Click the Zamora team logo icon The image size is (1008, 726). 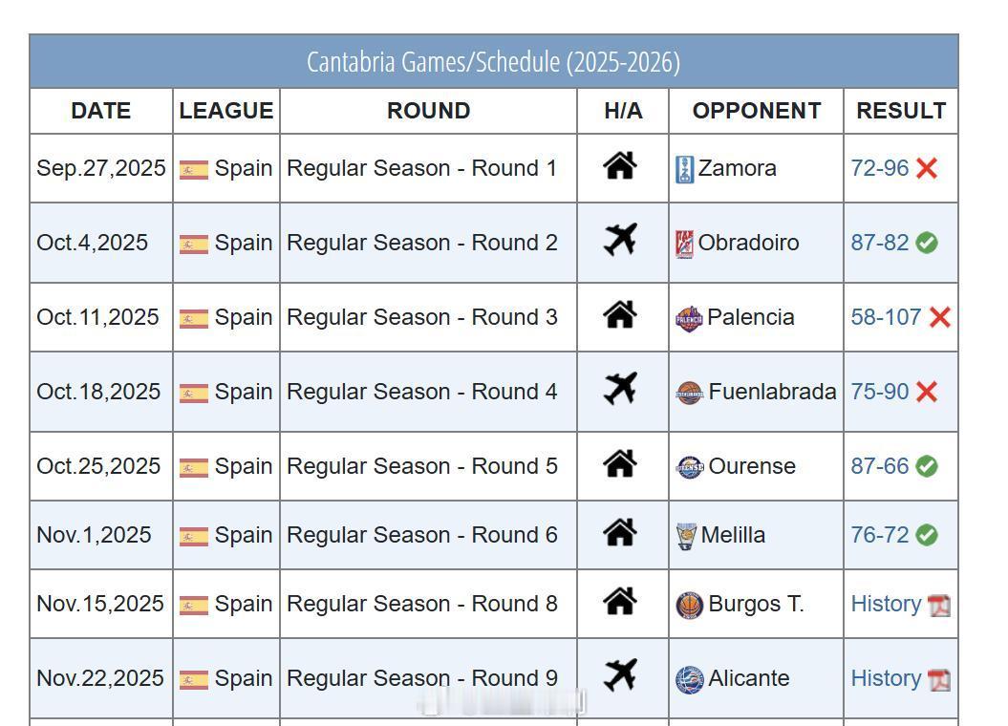685,170
